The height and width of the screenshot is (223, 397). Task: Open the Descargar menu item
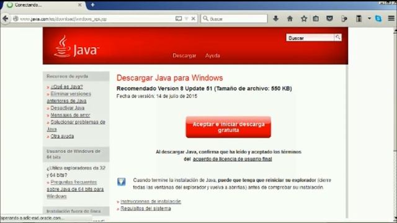(x=184, y=56)
